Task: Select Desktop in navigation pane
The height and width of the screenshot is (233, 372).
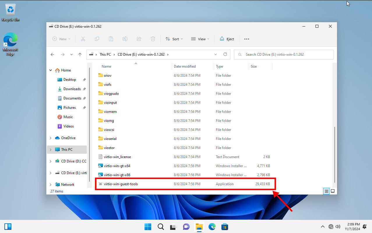Action: point(70,80)
